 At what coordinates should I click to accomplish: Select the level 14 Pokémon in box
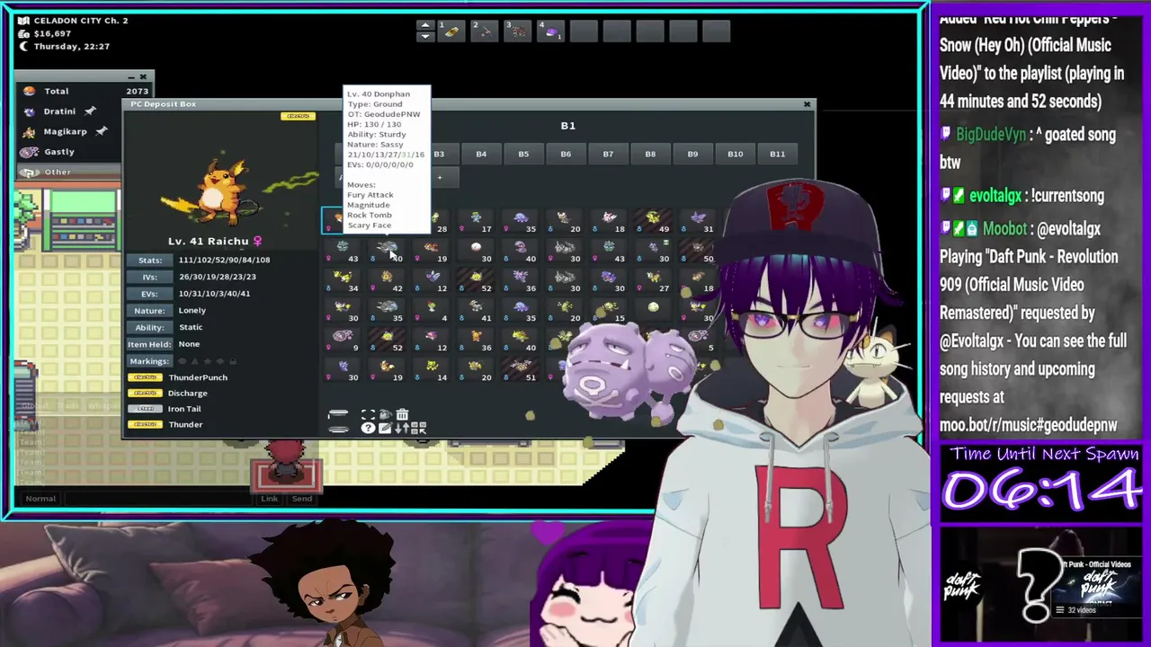(x=433, y=370)
